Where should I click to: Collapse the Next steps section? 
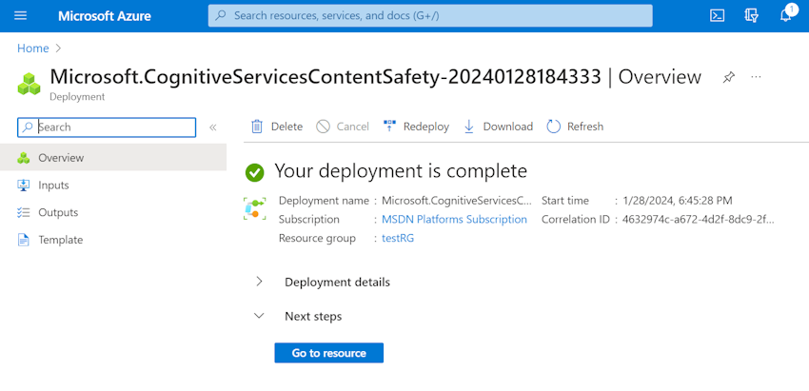(259, 316)
